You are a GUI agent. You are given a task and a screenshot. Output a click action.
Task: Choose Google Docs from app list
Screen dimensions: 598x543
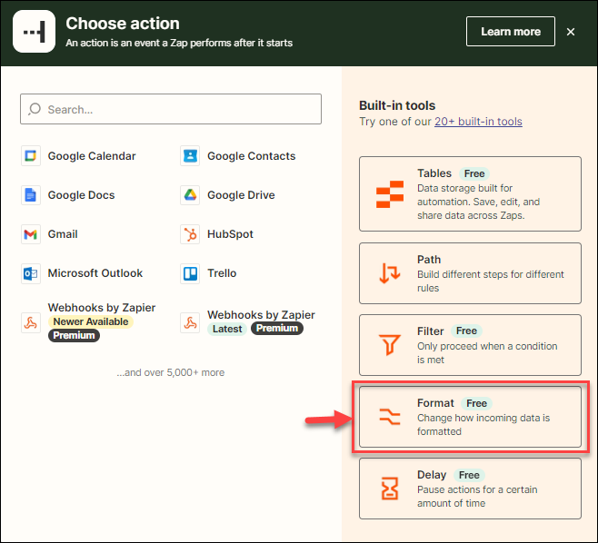click(x=81, y=195)
